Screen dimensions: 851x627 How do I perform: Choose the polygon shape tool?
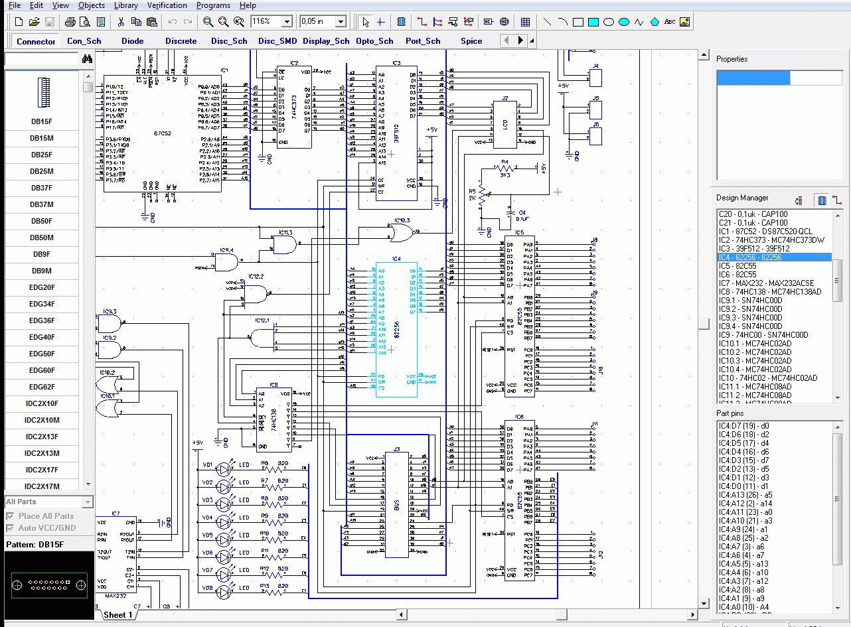pos(655,22)
